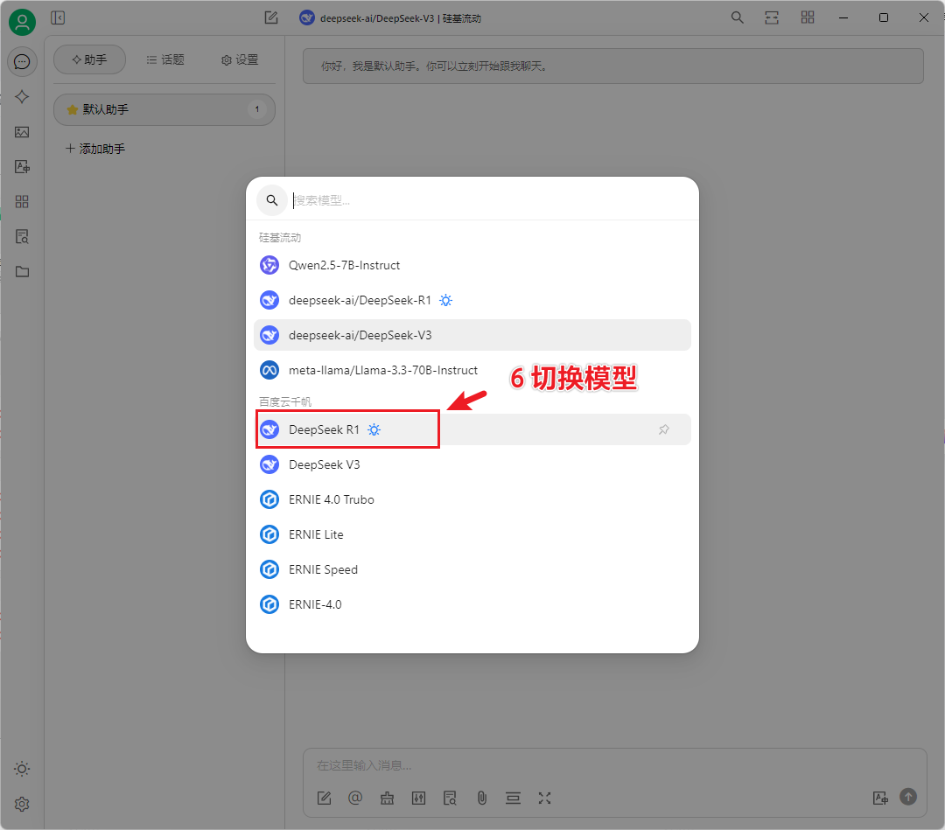Collapse the sidebar panel icon
The width and height of the screenshot is (945, 830).
point(58,18)
